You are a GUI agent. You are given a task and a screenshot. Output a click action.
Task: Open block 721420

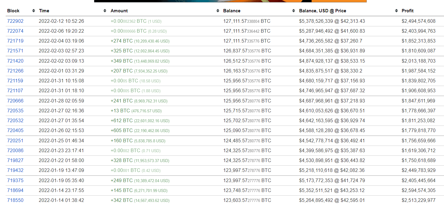tap(15, 61)
